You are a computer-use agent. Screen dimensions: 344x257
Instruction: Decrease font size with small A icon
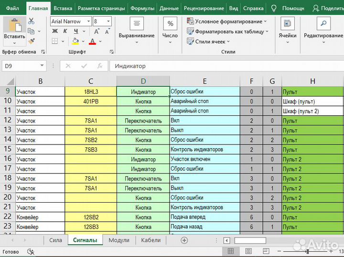(107, 31)
